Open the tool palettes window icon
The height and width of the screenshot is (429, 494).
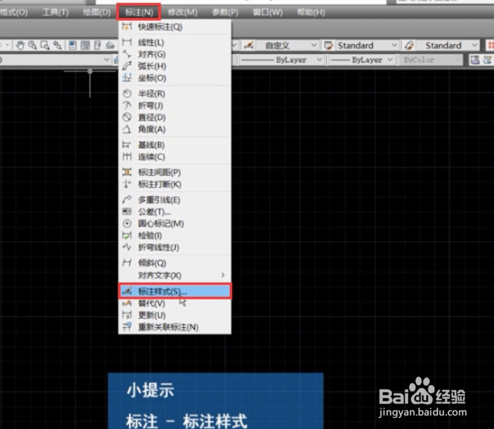click(98, 46)
